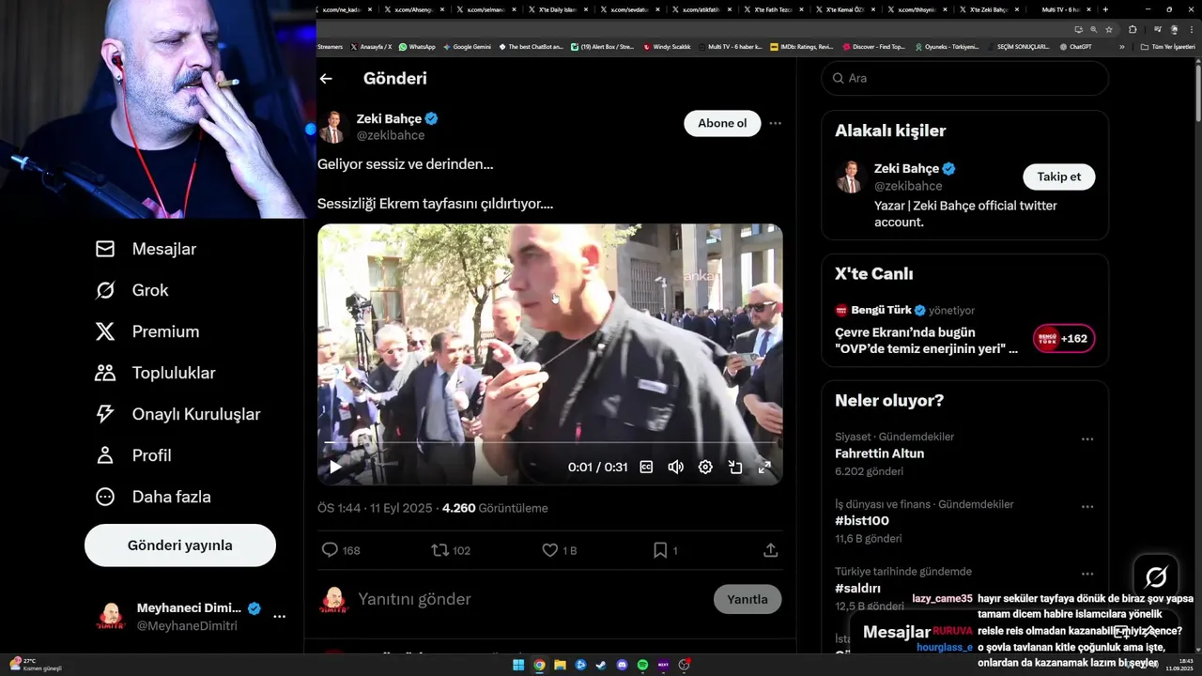Go to Topluluklar in the sidebar
This screenshot has height=676, width=1202.
click(x=155, y=373)
